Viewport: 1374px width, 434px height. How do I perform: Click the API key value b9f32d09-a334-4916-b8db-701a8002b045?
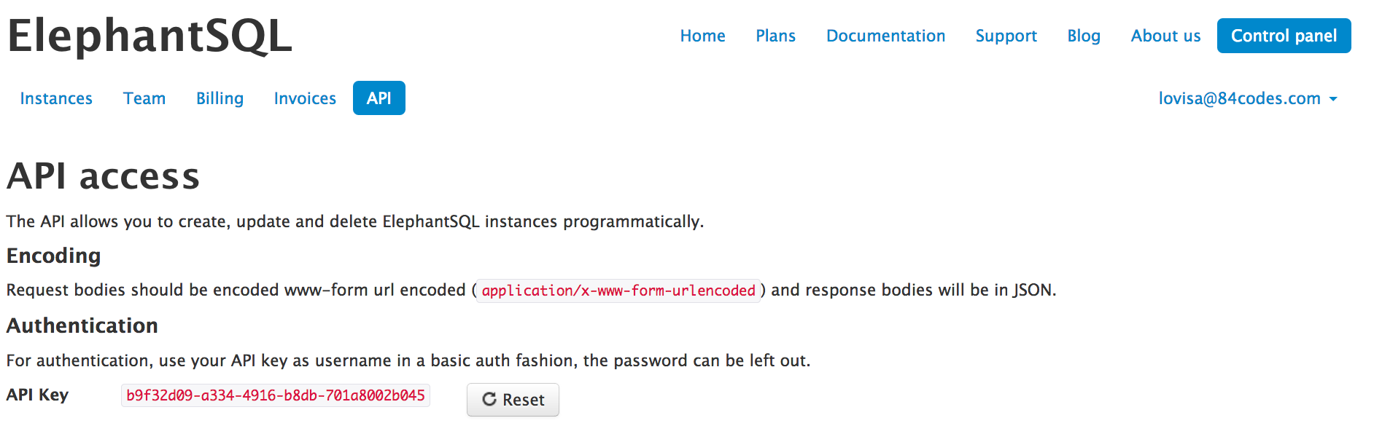(276, 395)
